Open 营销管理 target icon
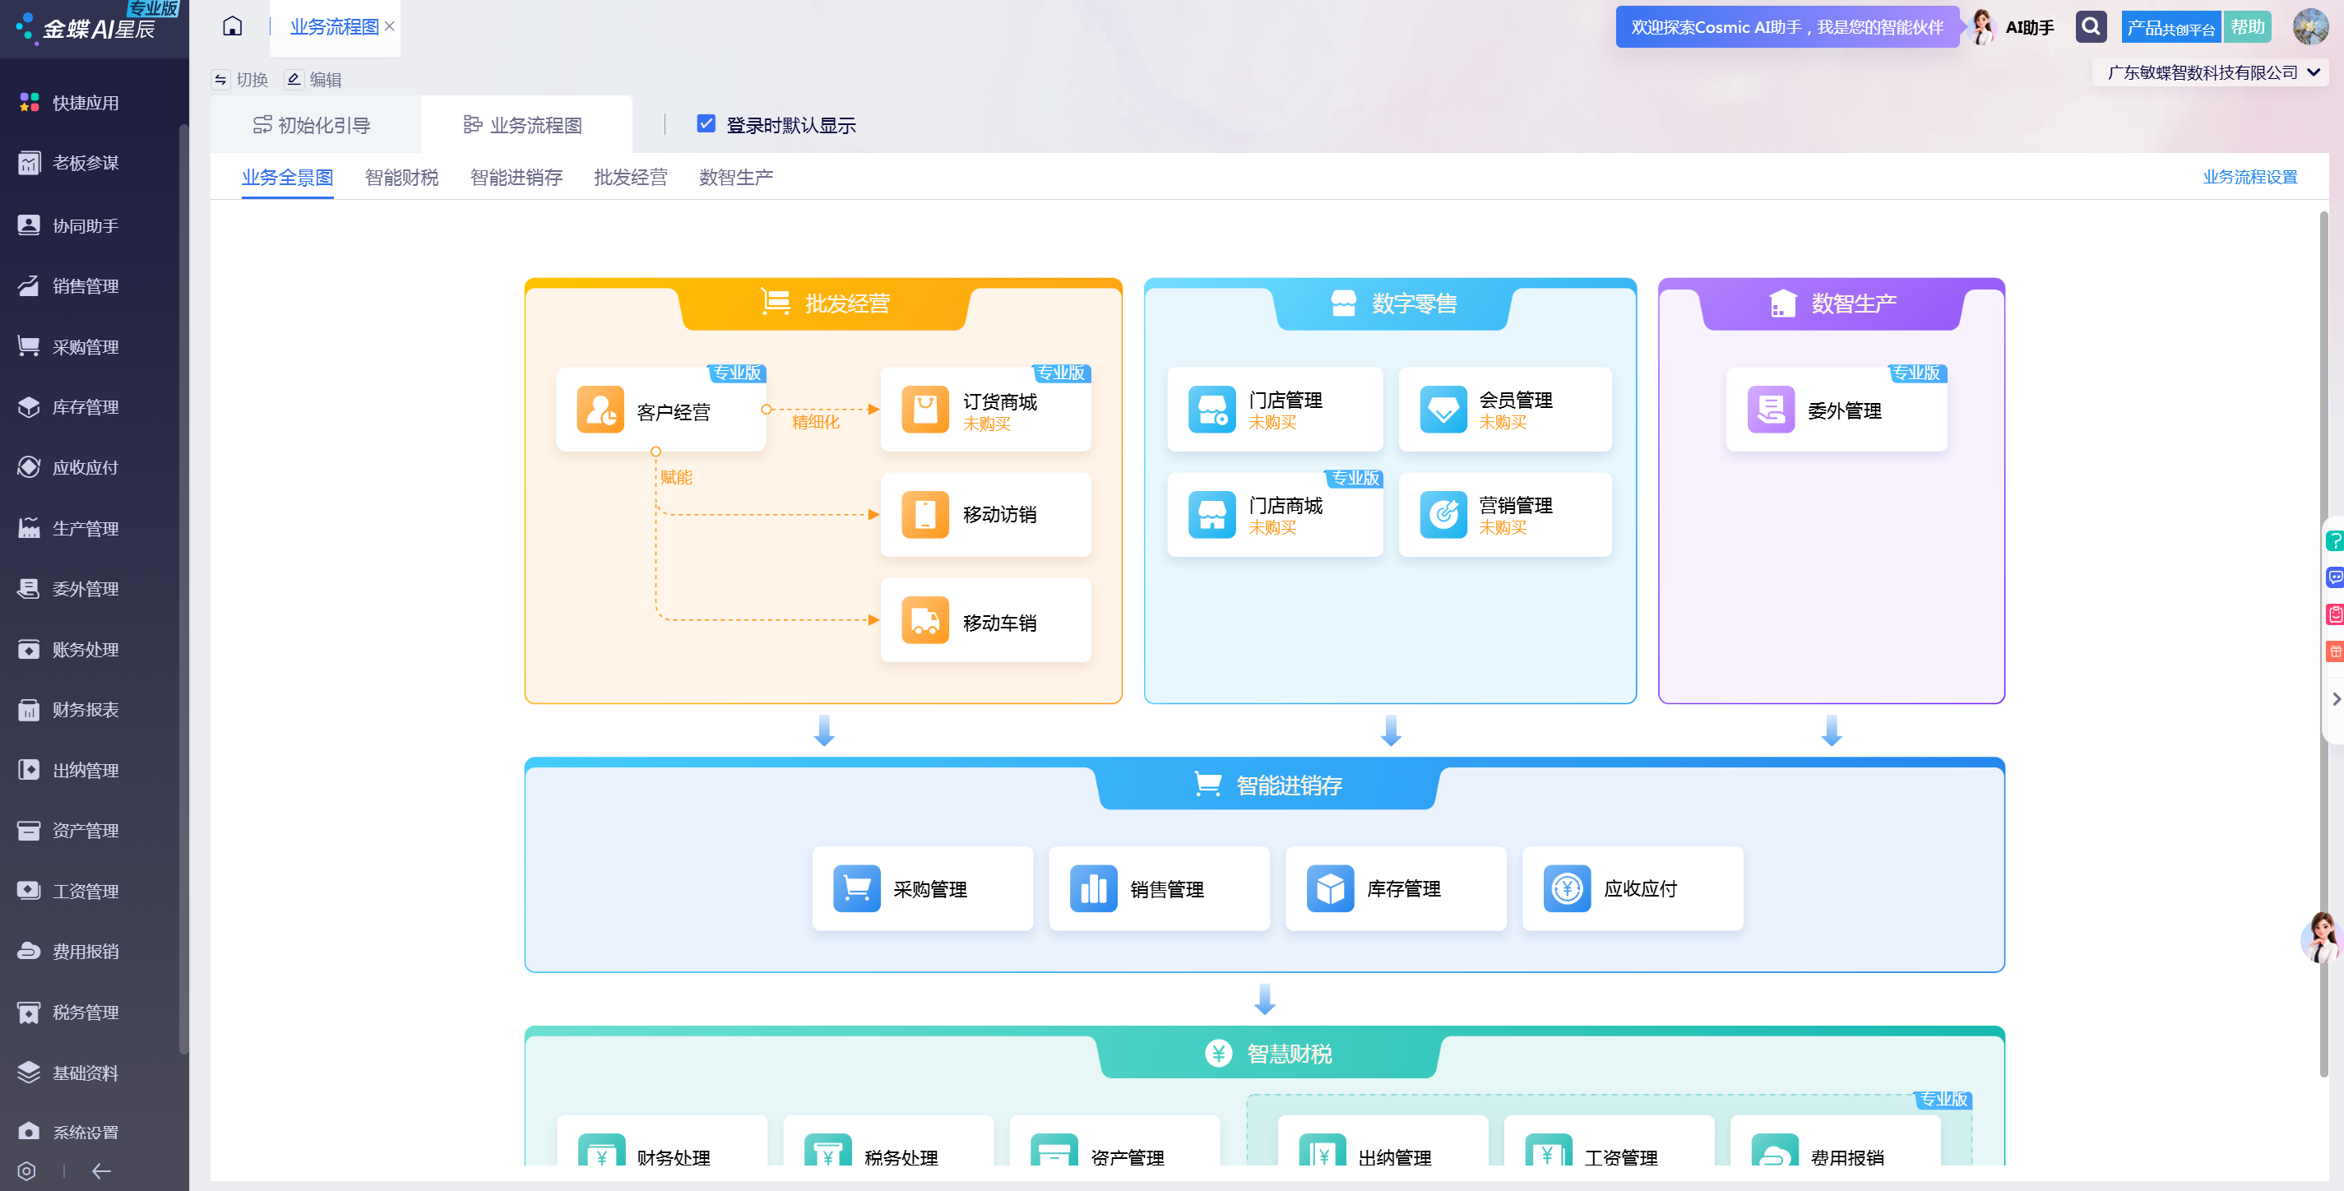The height and width of the screenshot is (1191, 2344). pyautogui.click(x=1443, y=514)
